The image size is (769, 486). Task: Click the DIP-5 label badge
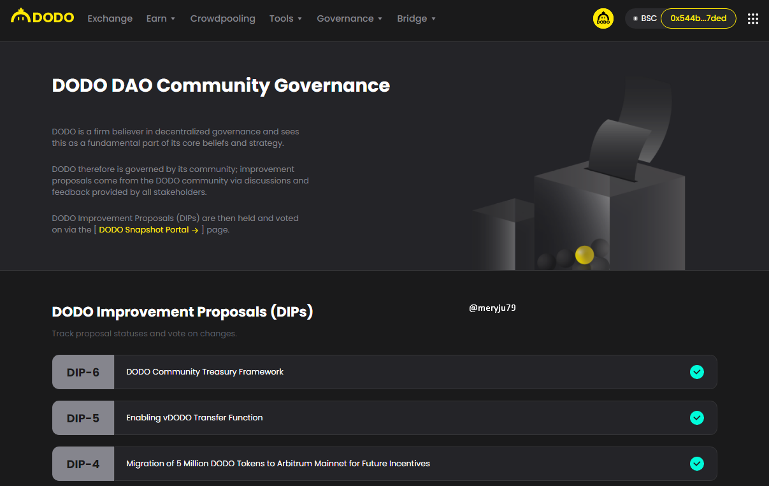pyautogui.click(x=83, y=418)
